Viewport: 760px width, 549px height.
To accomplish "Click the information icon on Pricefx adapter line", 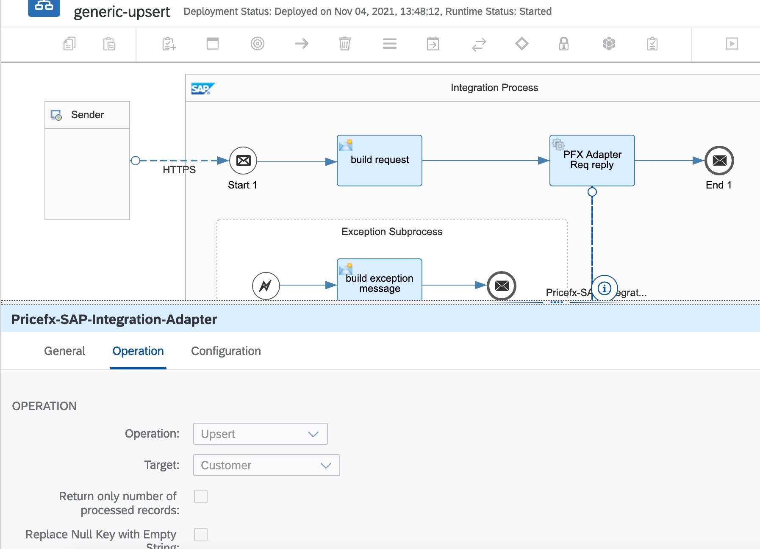I will 604,288.
